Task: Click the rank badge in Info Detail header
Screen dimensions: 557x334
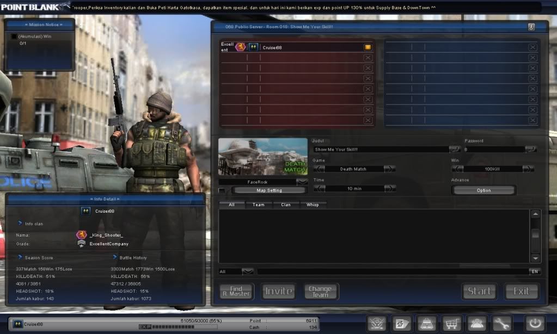Action: pos(85,211)
